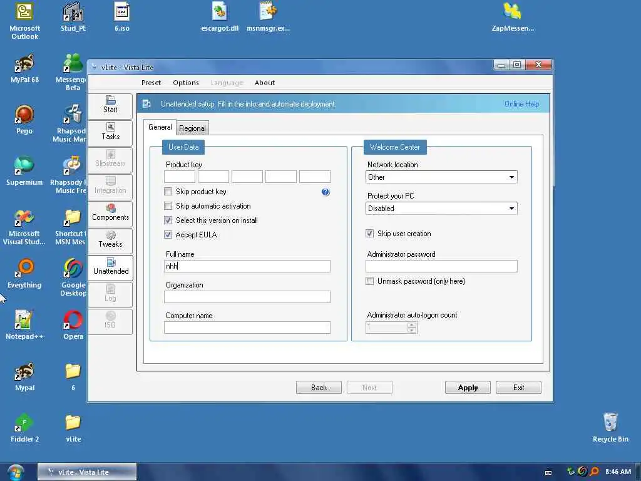
Task: Select the Everything search shortcut
Action: 24,274
